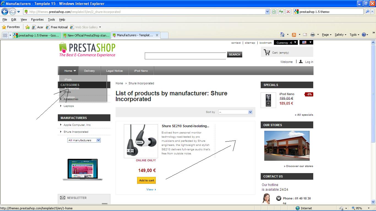Open the Currency € dropdown

coord(286,43)
